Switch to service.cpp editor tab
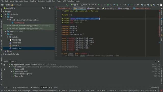Image resolution: width=163 pixels, height=92 pixels. [x=125, y=8]
